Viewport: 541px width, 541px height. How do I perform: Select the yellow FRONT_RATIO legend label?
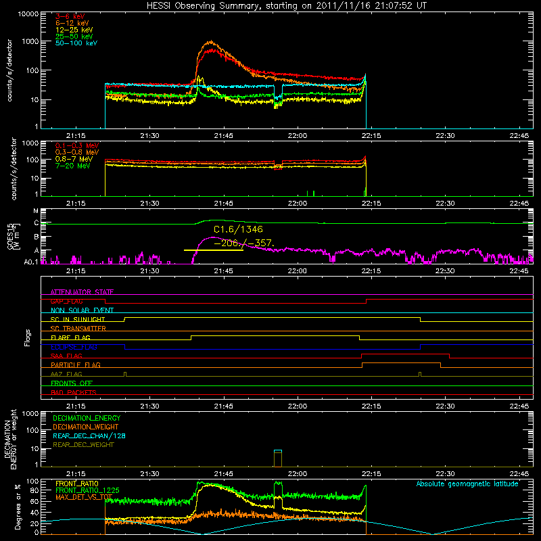click(x=77, y=484)
